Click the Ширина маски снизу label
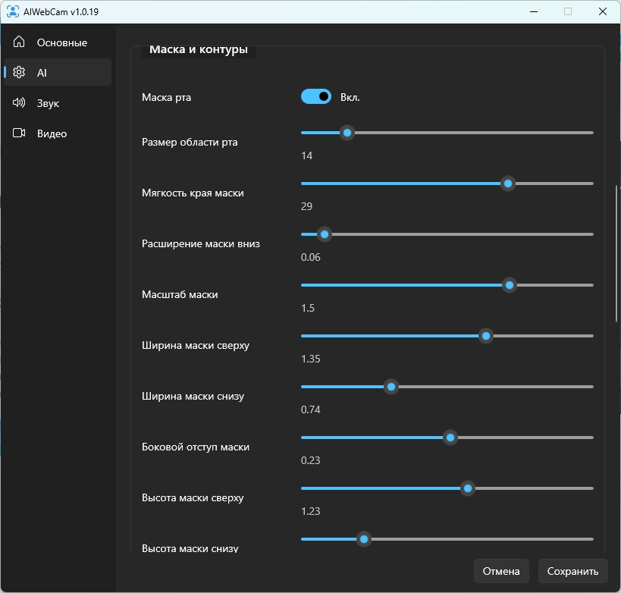 pyautogui.click(x=193, y=396)
